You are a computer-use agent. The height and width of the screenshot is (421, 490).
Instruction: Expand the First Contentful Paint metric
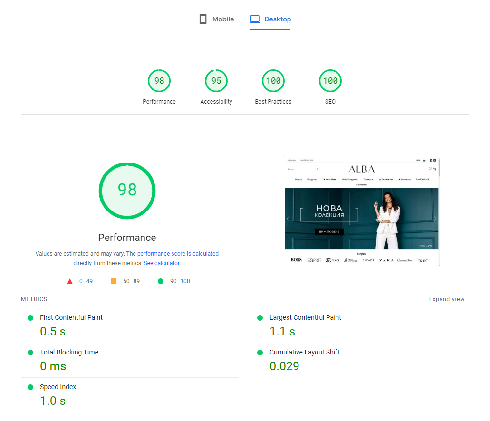pyautogui.click(x=71, y=317)
